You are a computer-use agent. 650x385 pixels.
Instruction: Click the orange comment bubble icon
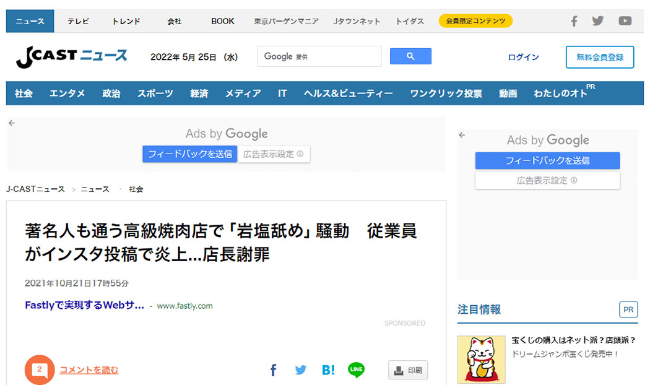tap(40, 370)
